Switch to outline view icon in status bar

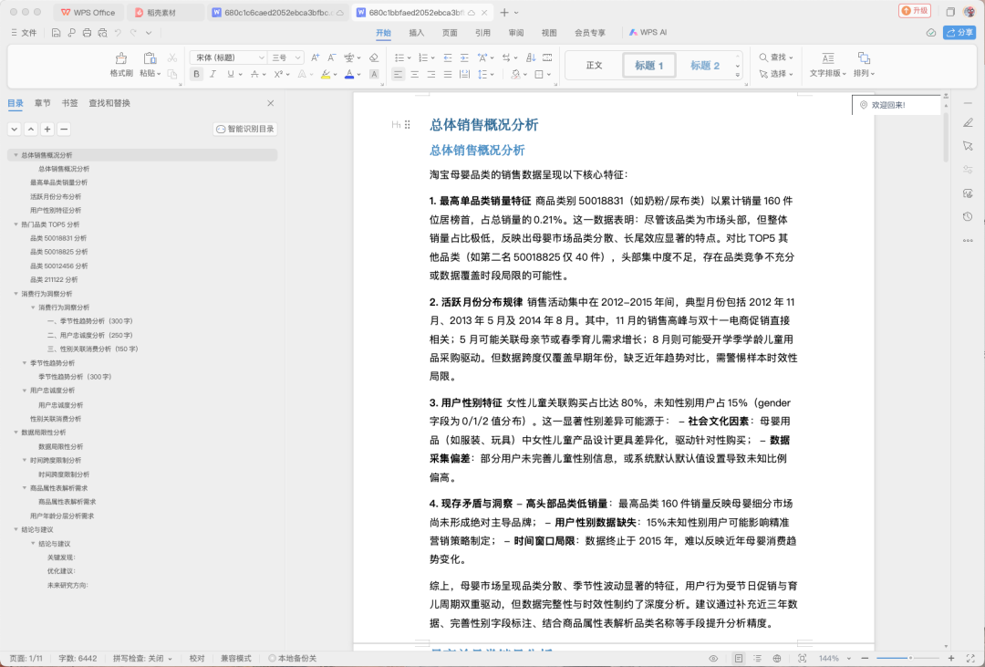[758, 658]
